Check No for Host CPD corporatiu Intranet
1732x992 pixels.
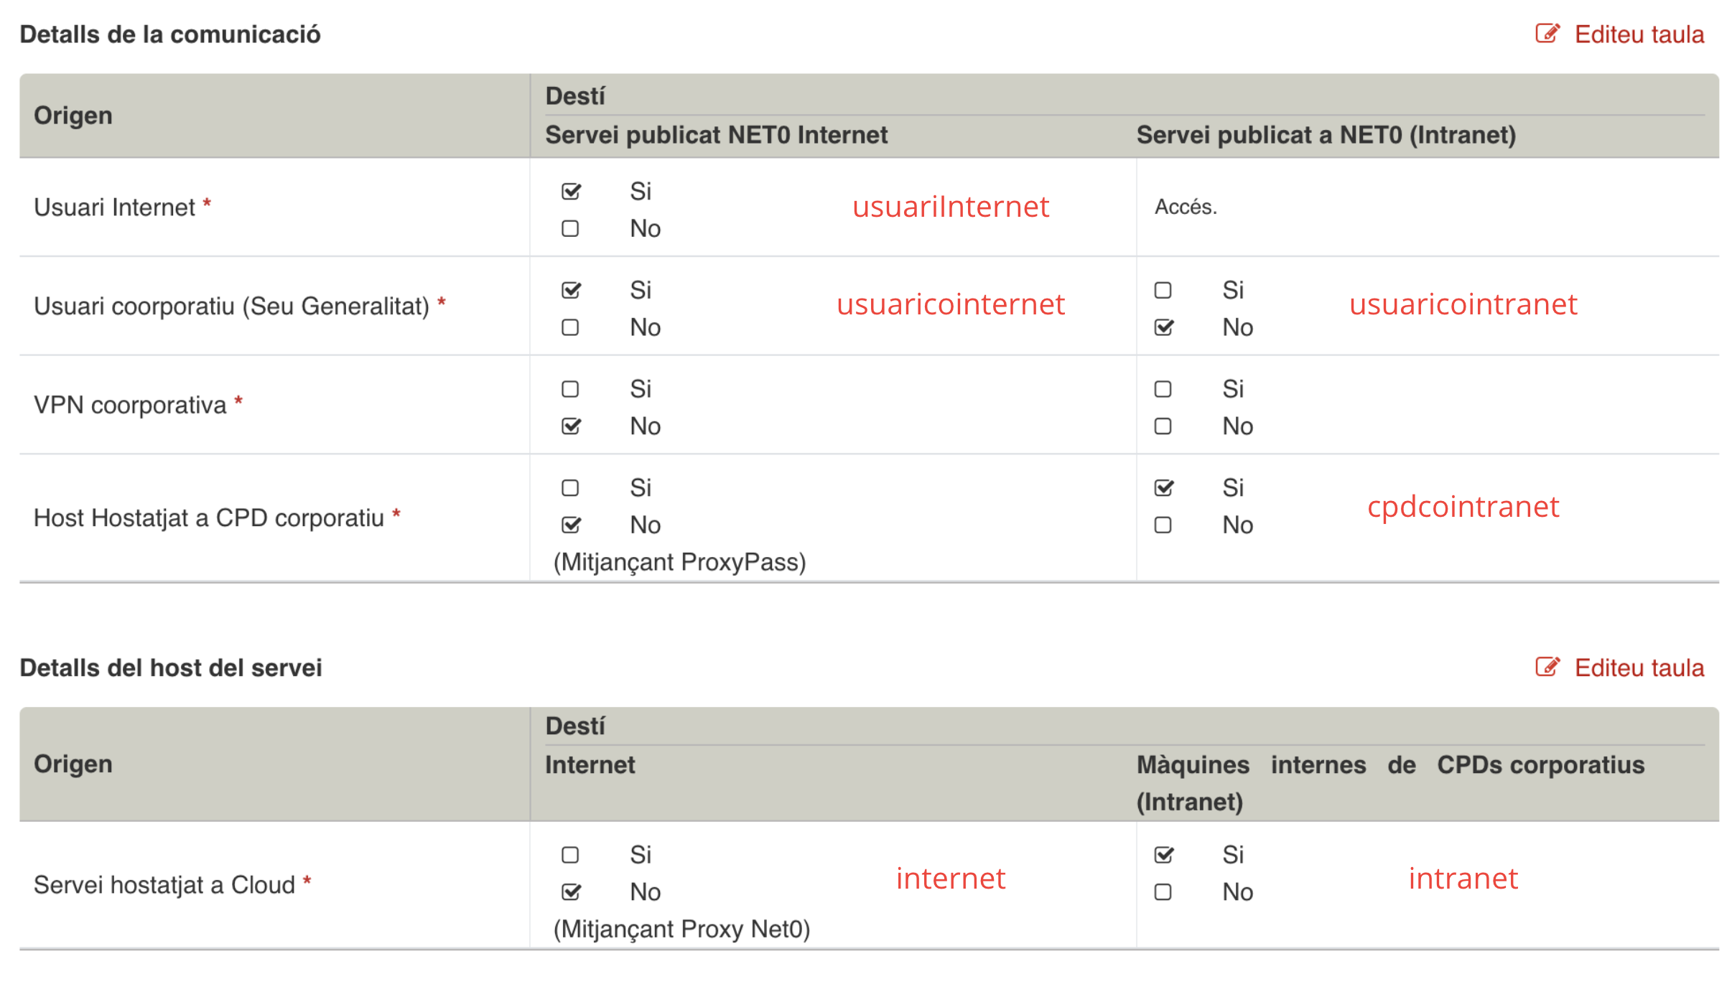coord(1163,525)
